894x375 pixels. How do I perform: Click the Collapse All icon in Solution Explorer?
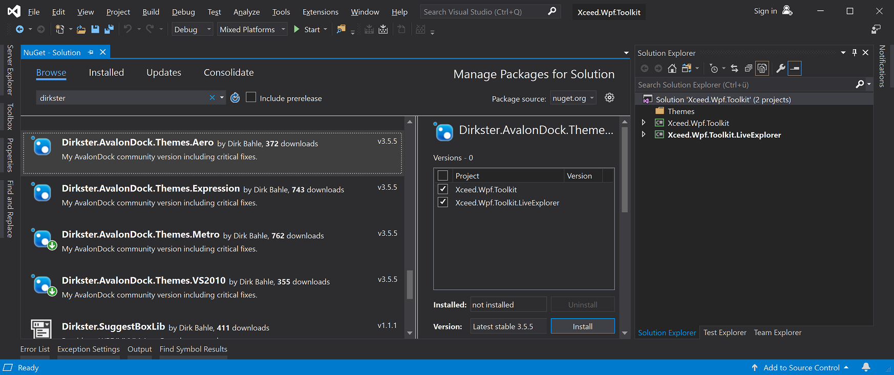point(748,68)
